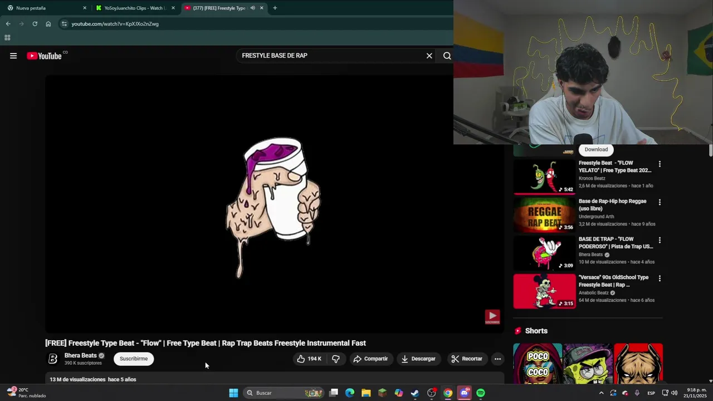Click the Descargar download button
Screen dimensions: 713x401
pos(418,359)
